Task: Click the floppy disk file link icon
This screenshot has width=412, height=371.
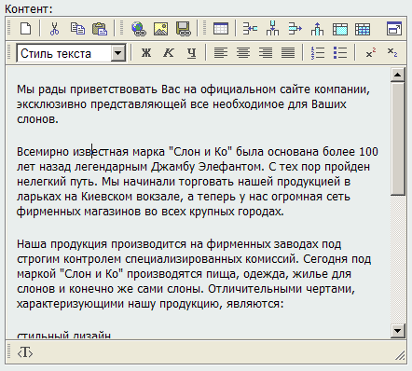Action: [183, 29]
